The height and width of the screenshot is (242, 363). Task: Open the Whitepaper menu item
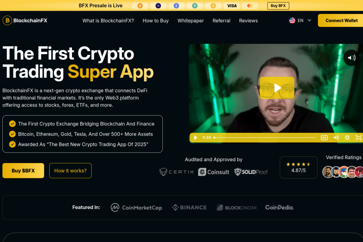(190, 21)
